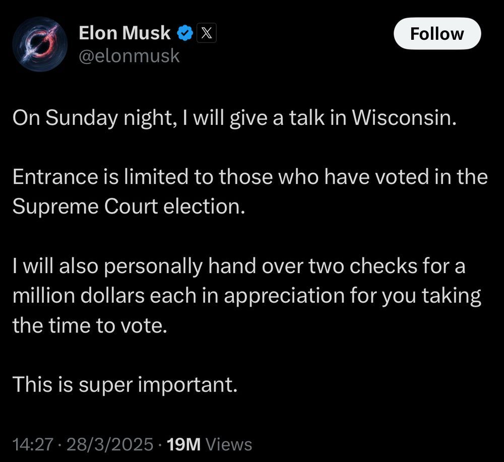Click the 14:27 post timestamp
Image resolution: width=504 pixels, height=462 pixels.
32,444
